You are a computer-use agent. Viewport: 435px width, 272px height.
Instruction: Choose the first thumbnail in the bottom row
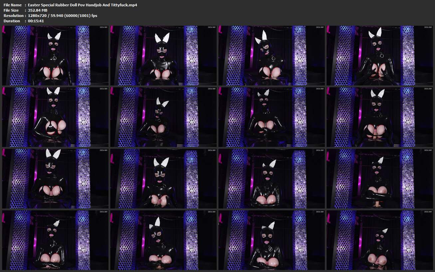(55, 240)
